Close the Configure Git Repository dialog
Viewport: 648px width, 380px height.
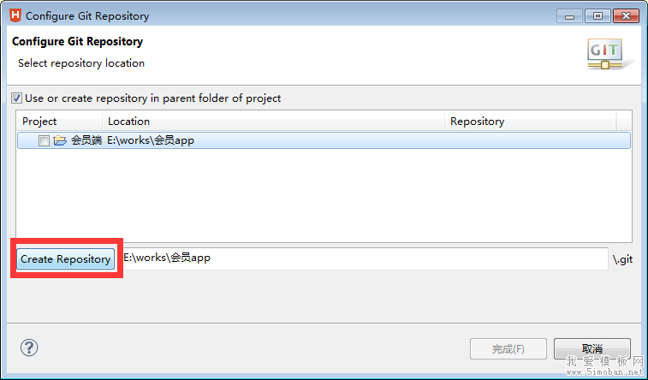pos(624,15)
